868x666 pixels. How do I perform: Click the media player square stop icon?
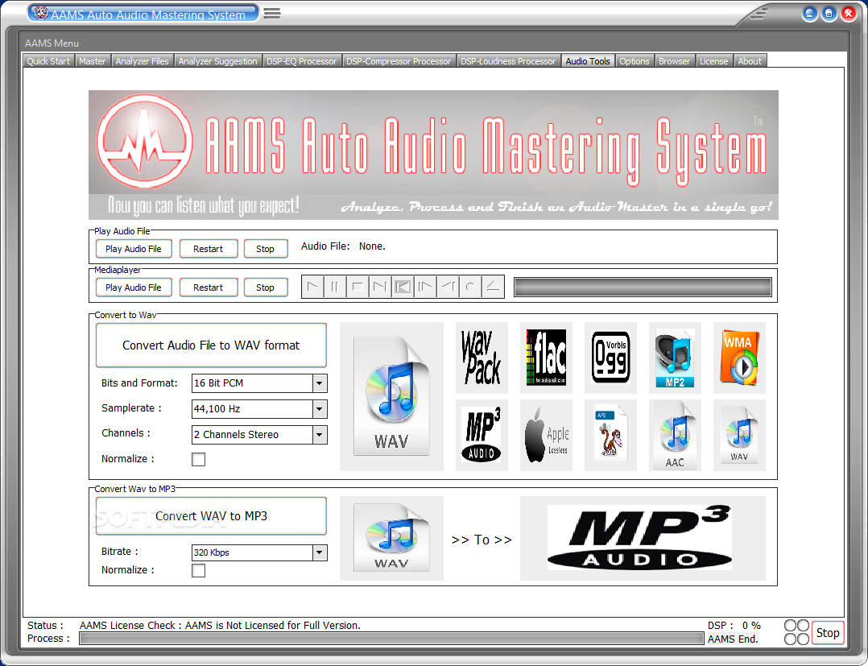[358, 287]
